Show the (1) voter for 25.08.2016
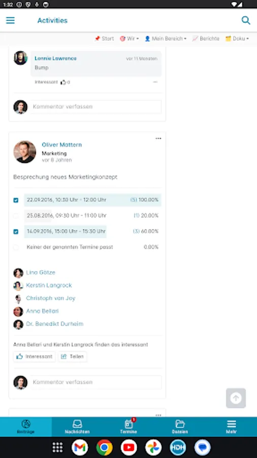This screenshot has width=257, height=458. [136, 216]
